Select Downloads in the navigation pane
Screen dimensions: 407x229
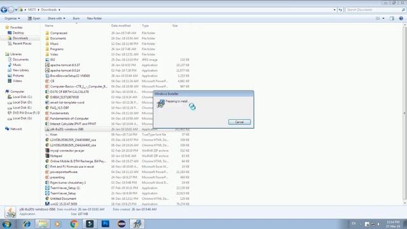[x=20, y=38]
